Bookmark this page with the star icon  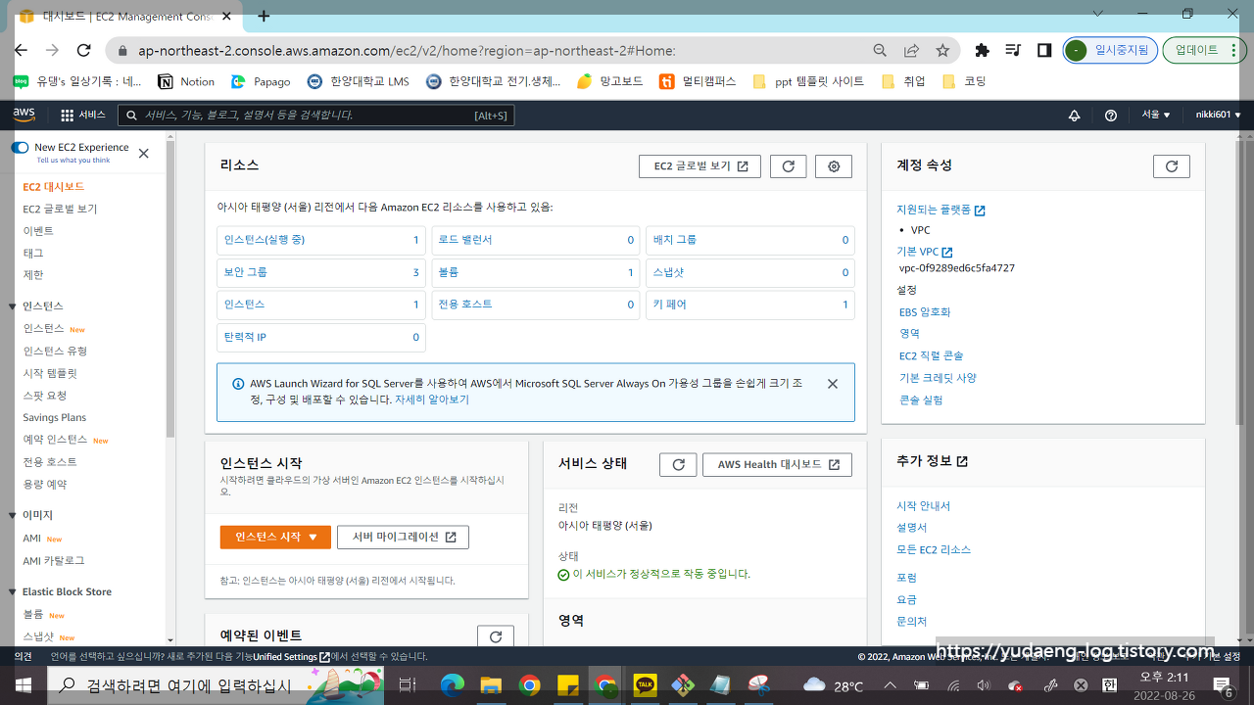942,50
